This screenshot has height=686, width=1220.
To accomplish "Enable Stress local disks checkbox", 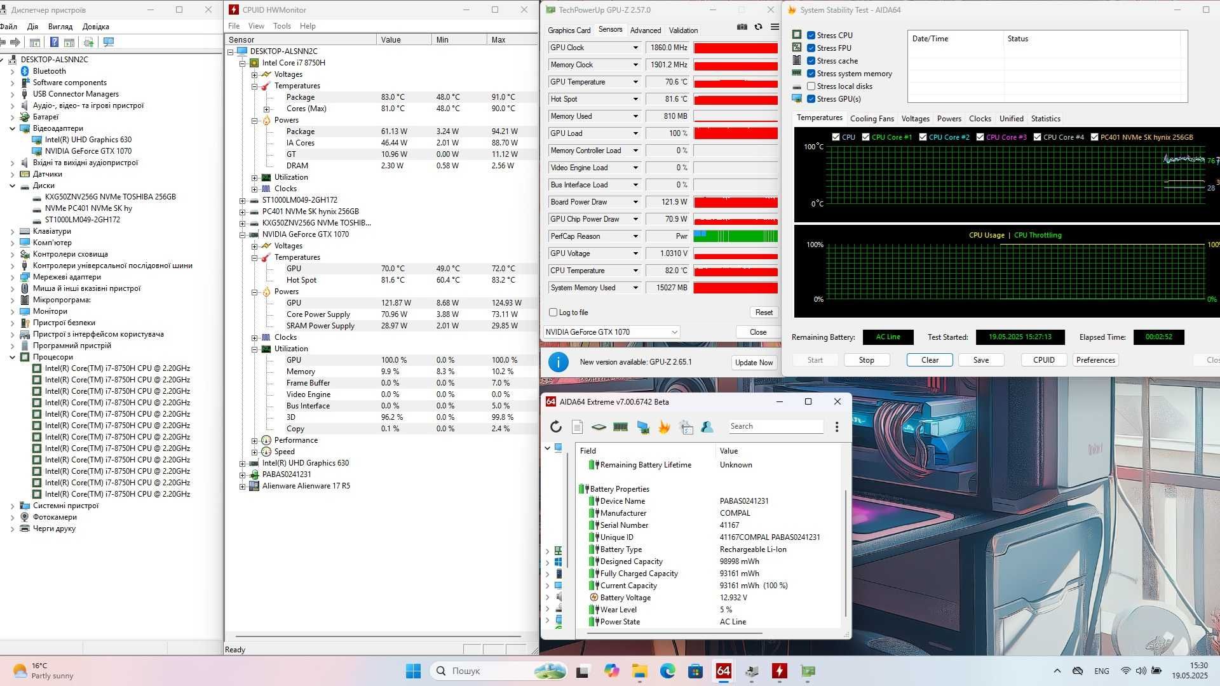I will (x=811, y=86).
